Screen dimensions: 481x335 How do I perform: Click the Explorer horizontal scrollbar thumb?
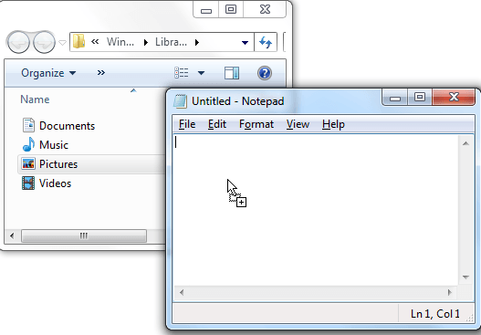[84, 236]
